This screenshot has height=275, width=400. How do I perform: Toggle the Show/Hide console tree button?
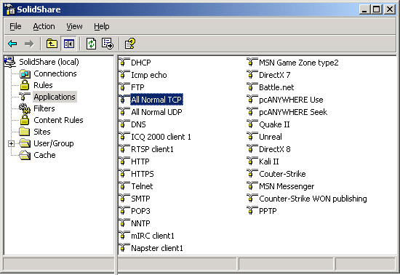(x=69, y=44)
